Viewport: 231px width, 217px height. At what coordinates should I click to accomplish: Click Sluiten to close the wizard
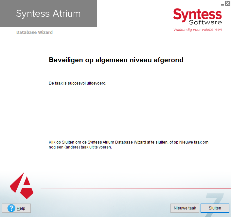click(x=215, y=208)
